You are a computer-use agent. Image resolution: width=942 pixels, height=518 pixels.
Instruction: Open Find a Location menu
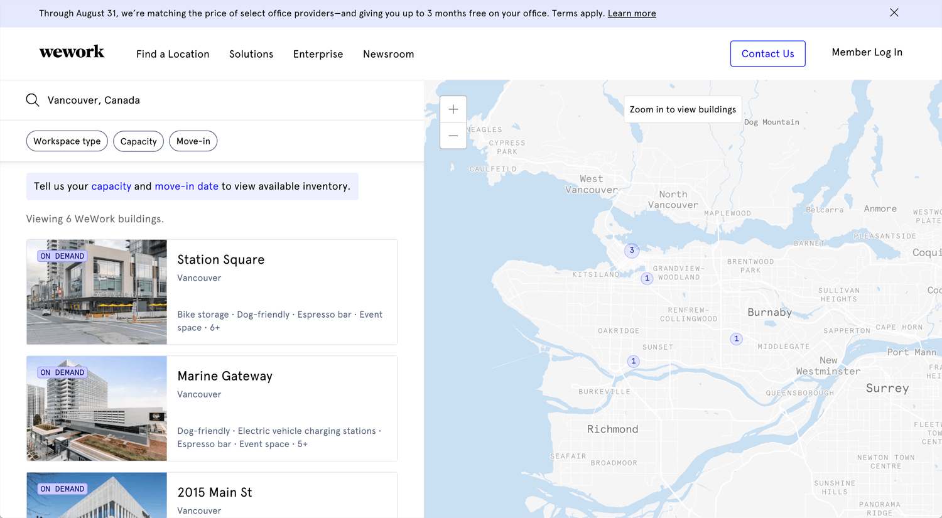pyautogui.click(x=173, y=54)
